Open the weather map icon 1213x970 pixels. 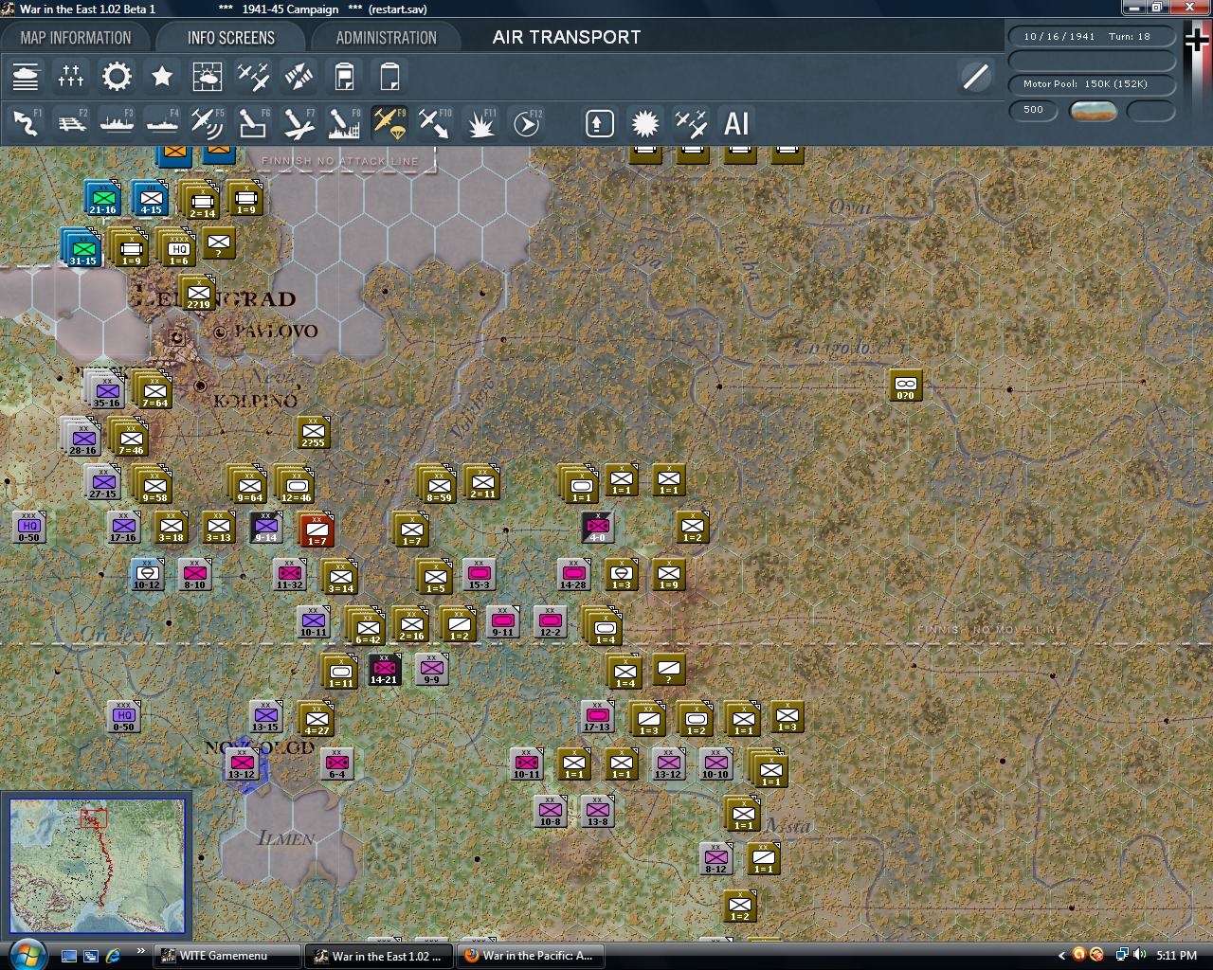208,77
